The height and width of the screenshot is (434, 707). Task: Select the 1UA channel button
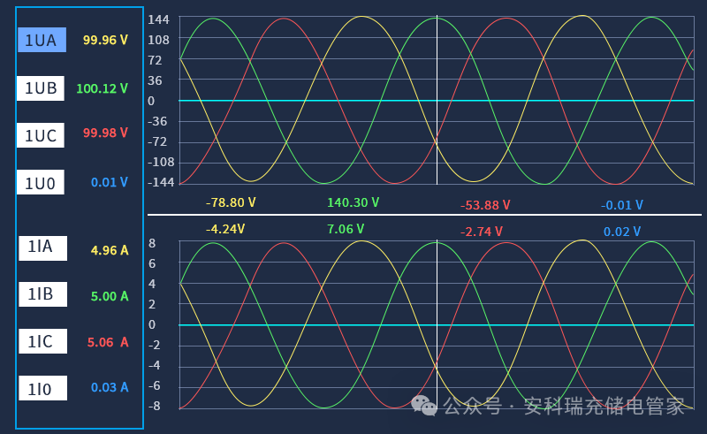pyautogui.click(x=42, y=40)
